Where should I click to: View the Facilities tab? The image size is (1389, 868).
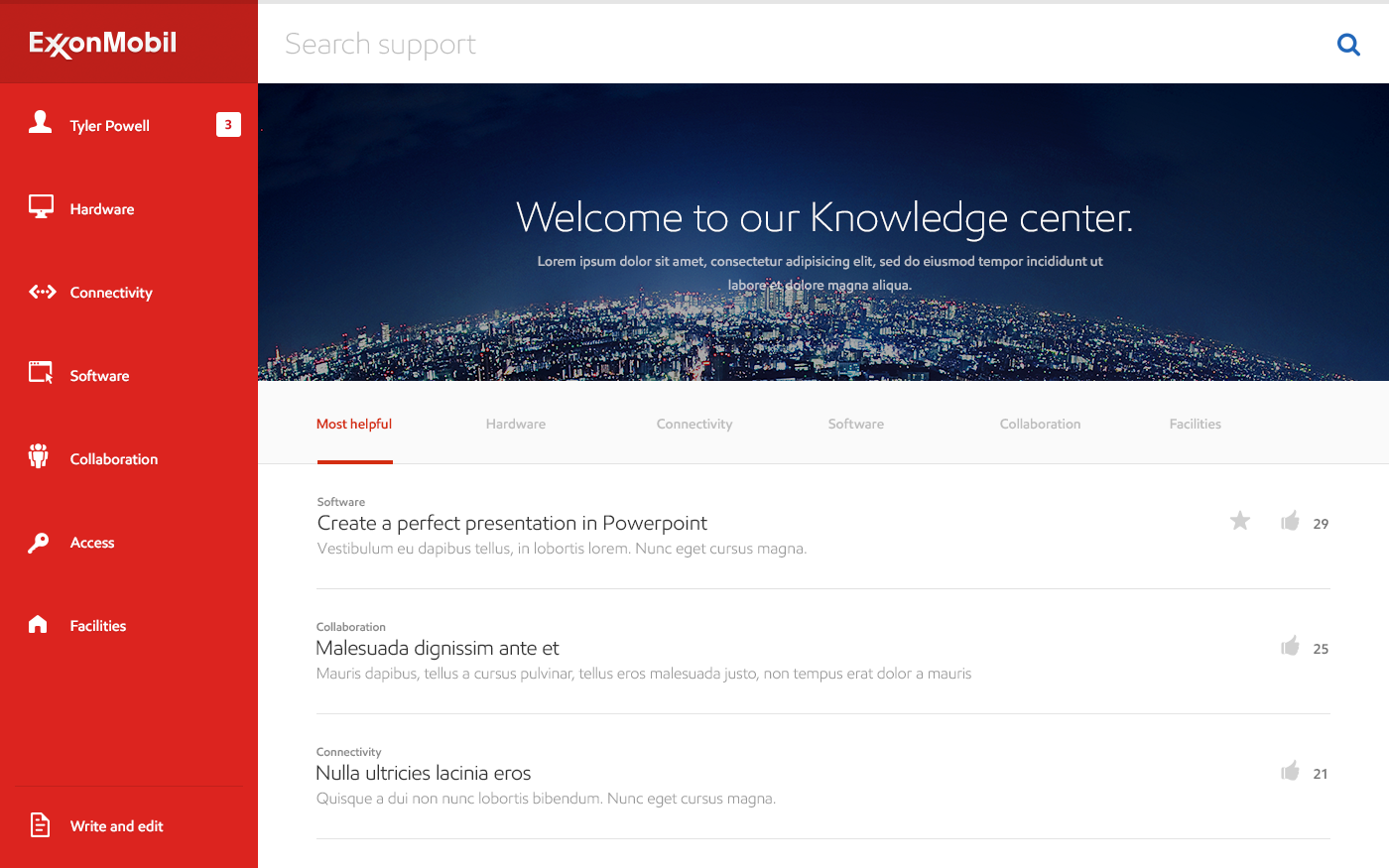(1196, 424)
